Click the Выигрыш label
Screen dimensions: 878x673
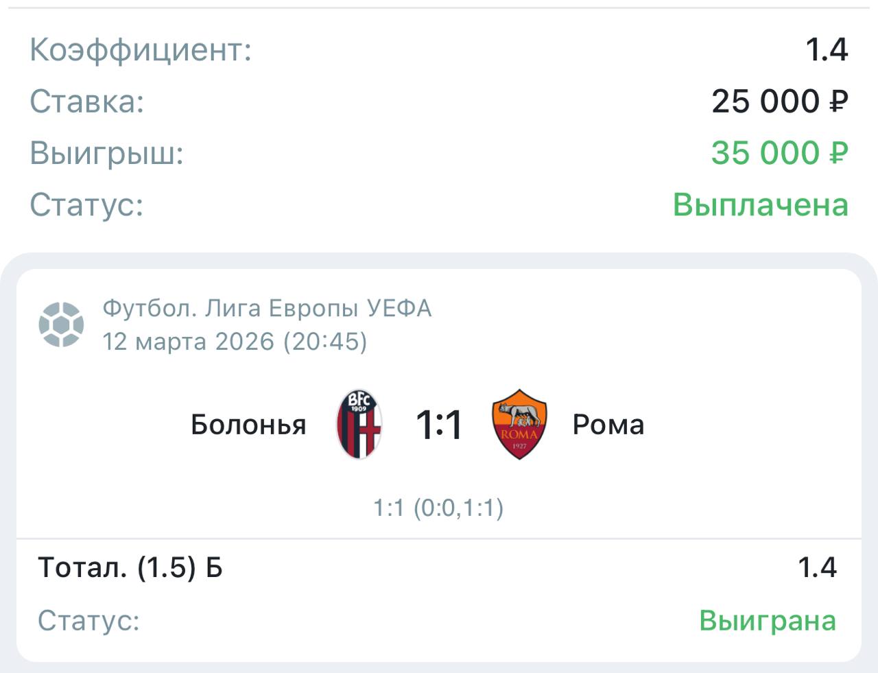pos(107,153)
